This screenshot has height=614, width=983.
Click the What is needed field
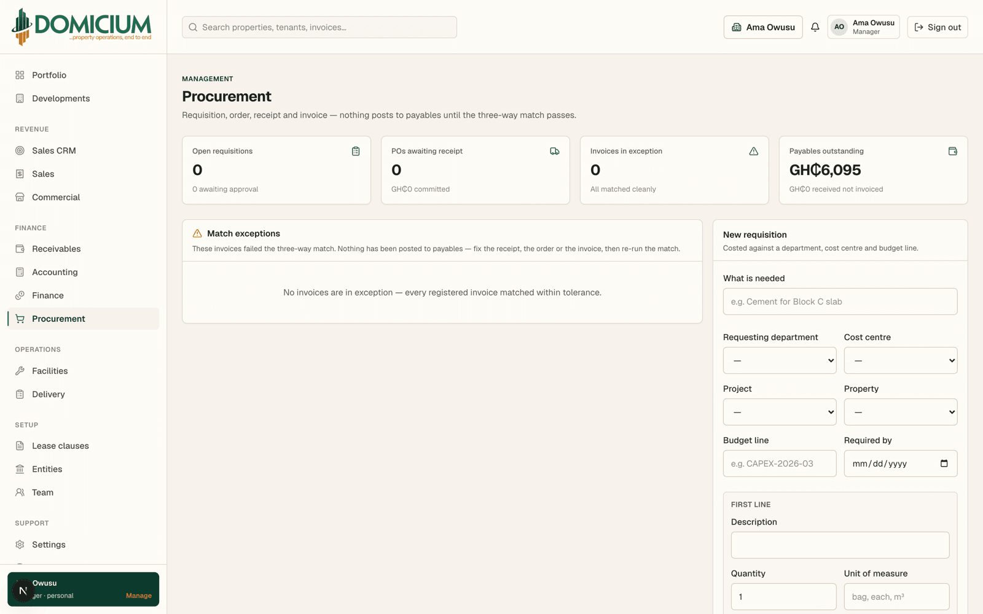840,301
